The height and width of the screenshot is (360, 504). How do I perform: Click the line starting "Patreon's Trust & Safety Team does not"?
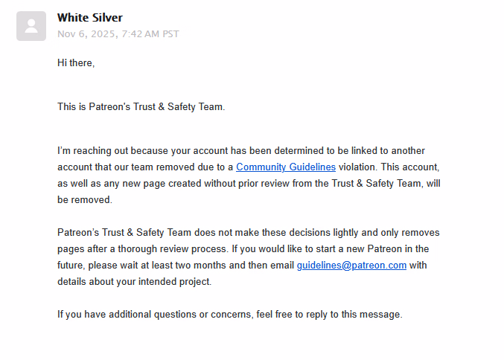click(x=248, y=233)
